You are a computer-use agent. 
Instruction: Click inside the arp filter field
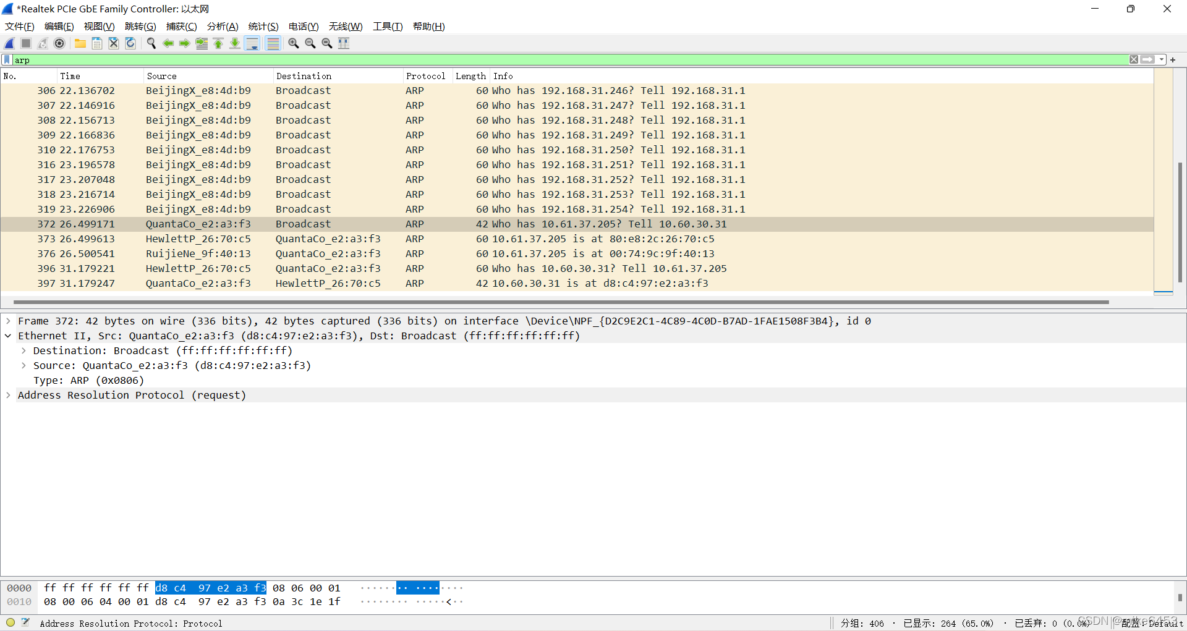pos(569,60)
